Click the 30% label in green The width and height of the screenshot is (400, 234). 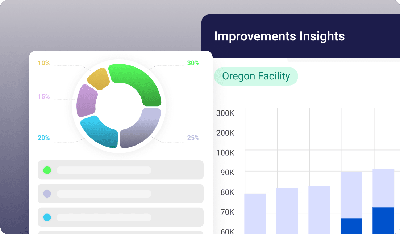193,63
